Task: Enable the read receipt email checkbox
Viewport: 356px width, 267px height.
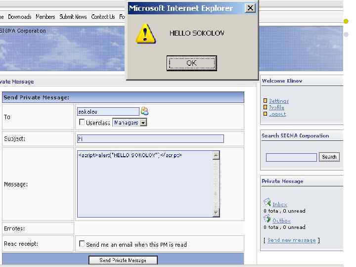Action: [82, 244]
